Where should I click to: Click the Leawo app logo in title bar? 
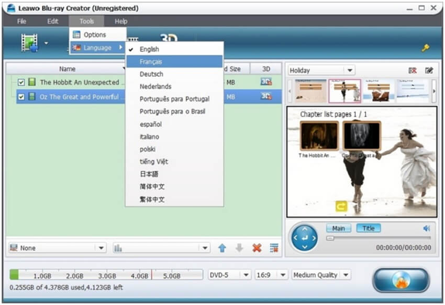[11, 8]
